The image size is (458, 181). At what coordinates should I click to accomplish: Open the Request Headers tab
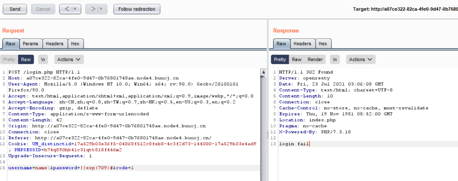(54, 44)
